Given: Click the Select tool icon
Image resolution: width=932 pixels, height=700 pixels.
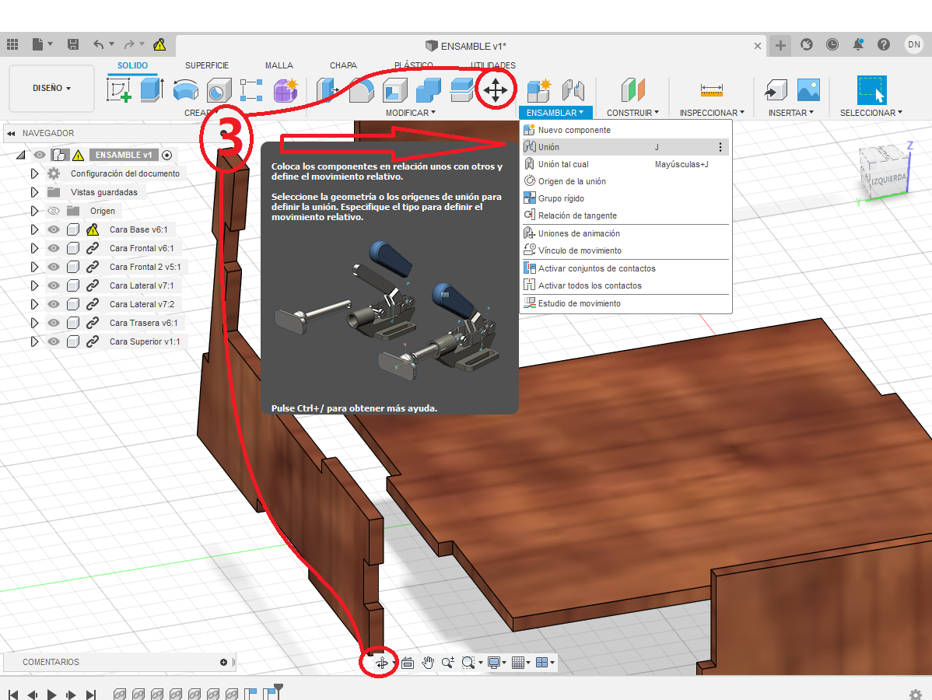Looking at the screenshot, I should coord(871,90).
